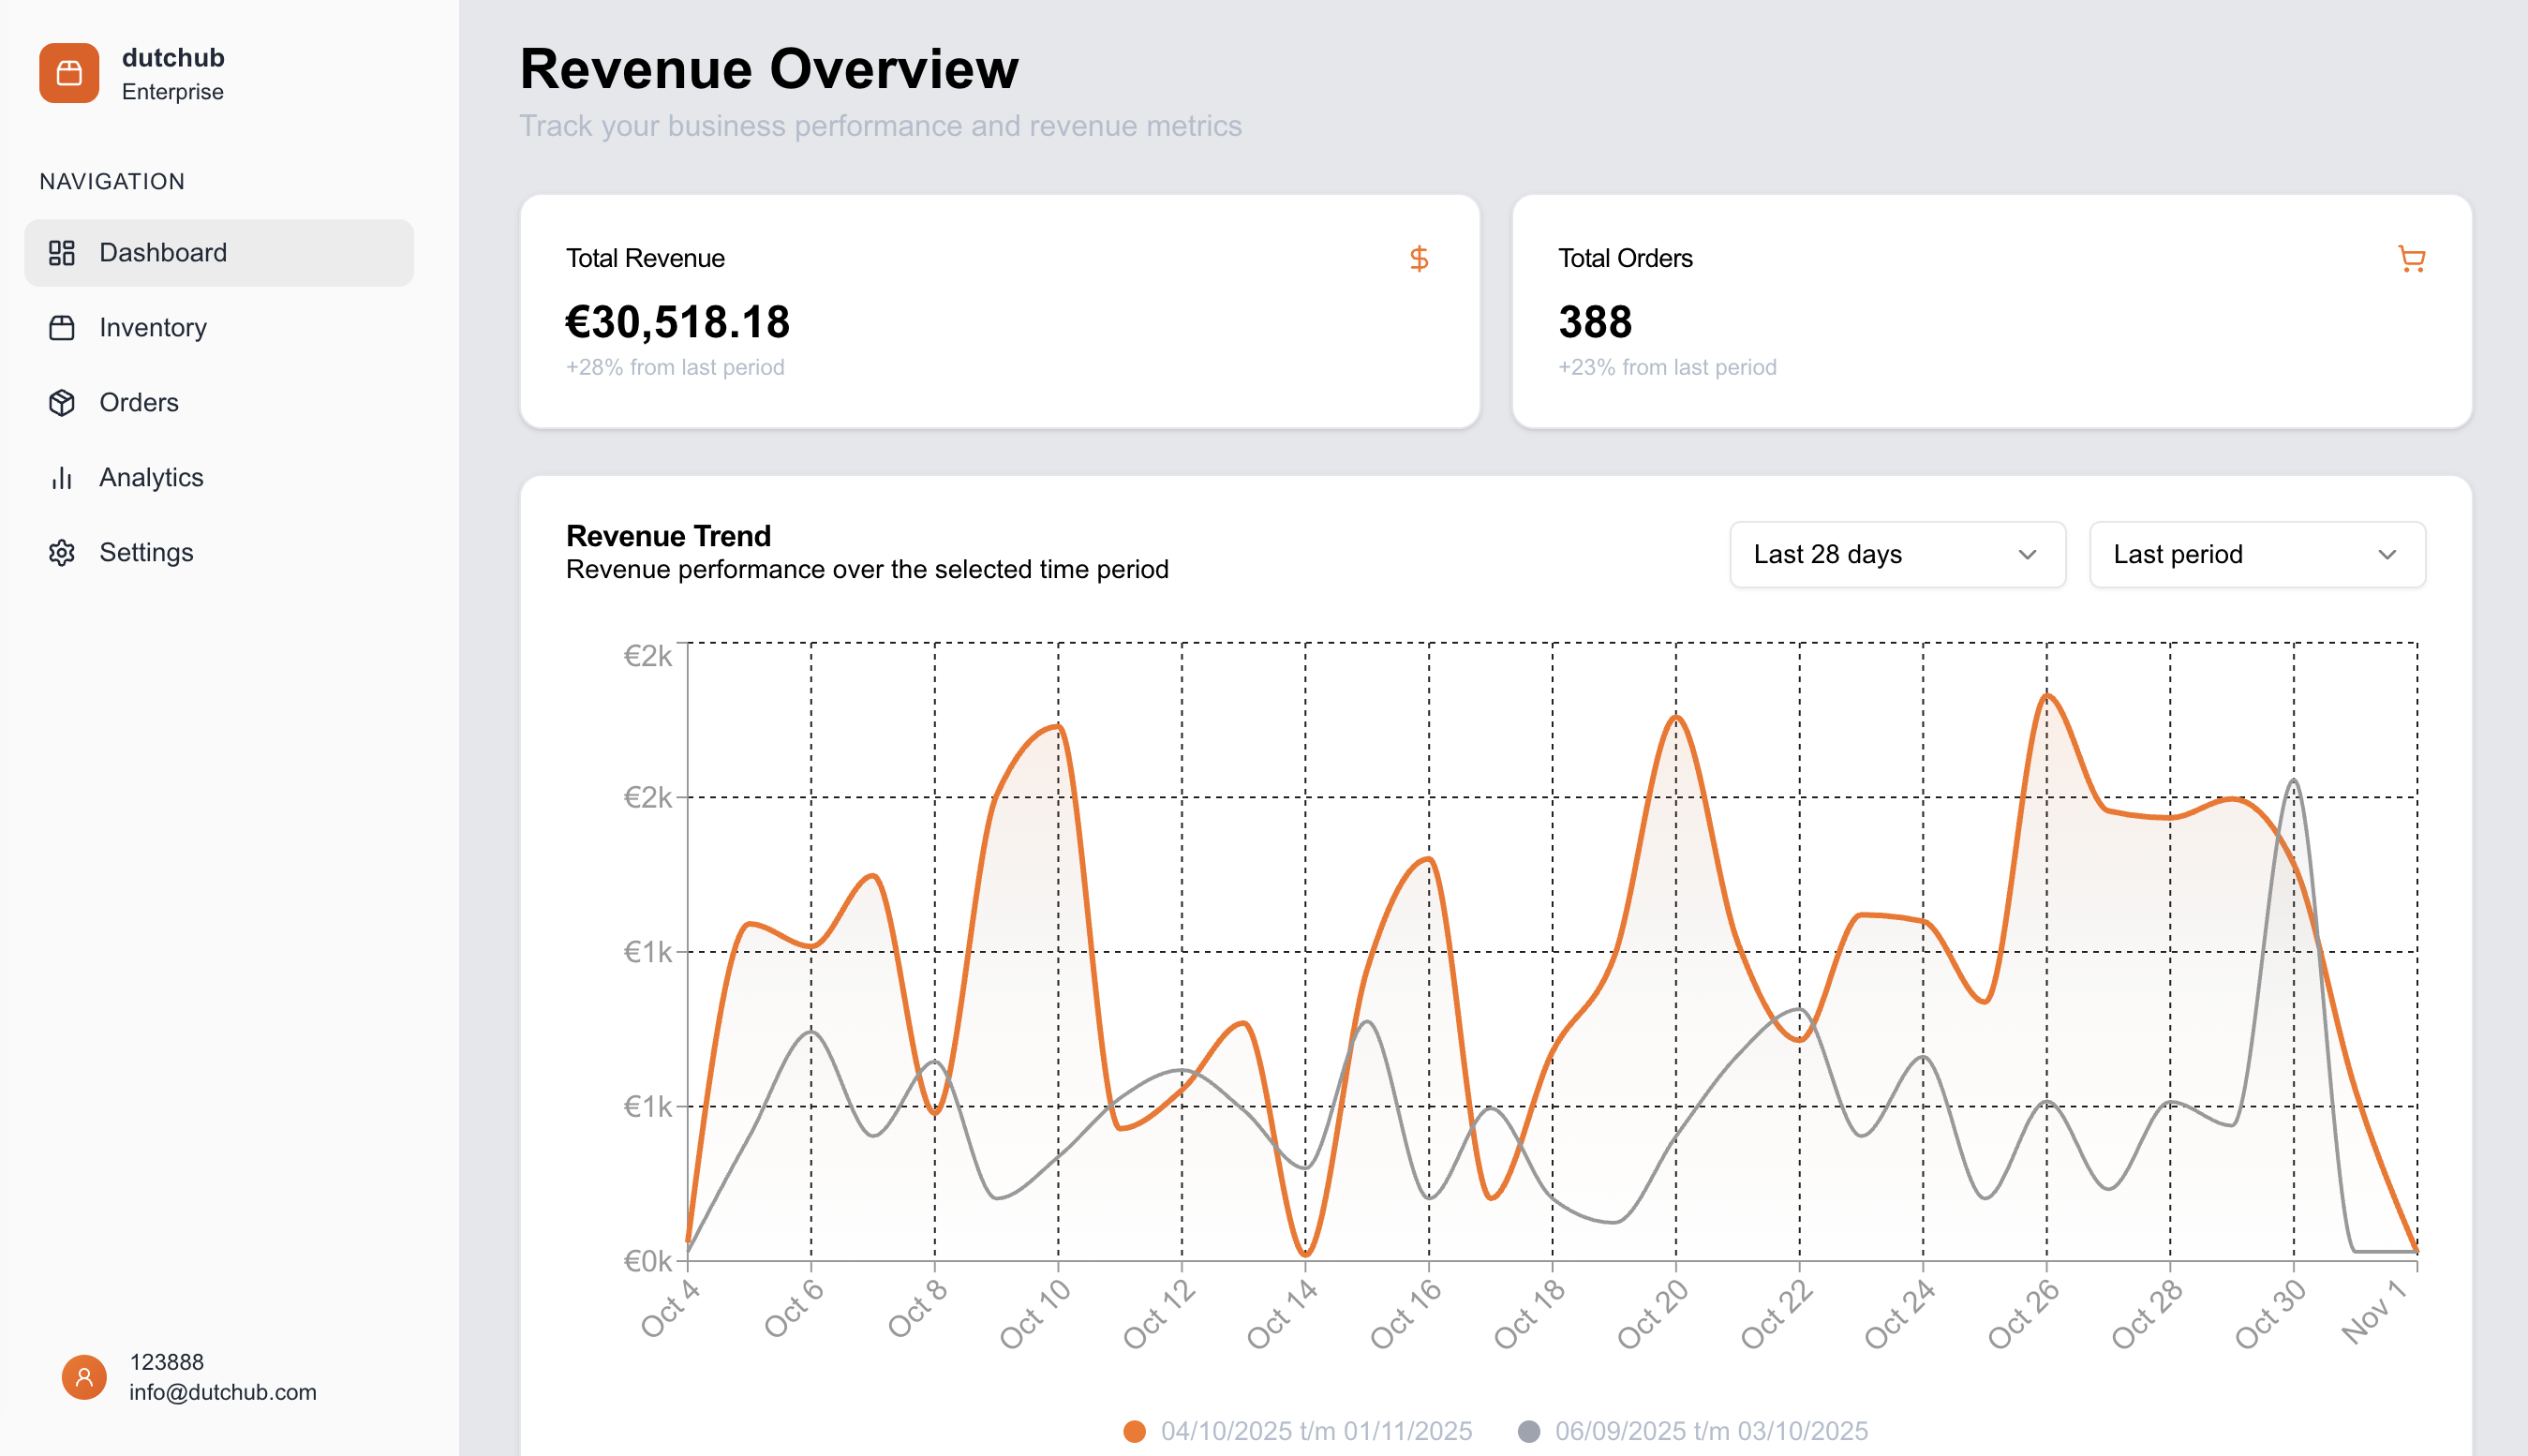Viewport: 2528px width, 1456px height.
Task: Click the Orders package icon
Action: [62, 403]
